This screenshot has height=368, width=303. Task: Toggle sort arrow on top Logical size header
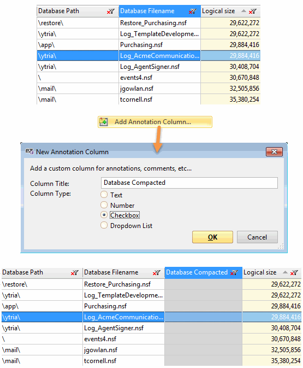(x=243, y=11)
